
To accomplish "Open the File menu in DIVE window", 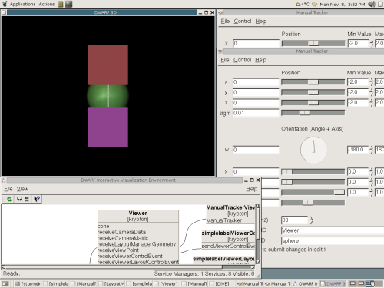I will click(8, 189).
